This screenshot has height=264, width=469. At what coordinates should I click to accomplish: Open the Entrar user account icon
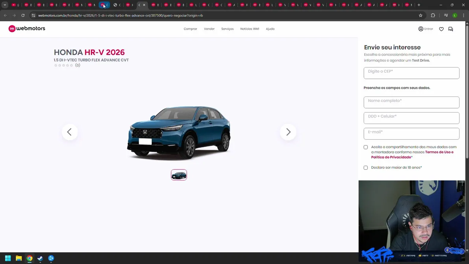tap(421, 29)
